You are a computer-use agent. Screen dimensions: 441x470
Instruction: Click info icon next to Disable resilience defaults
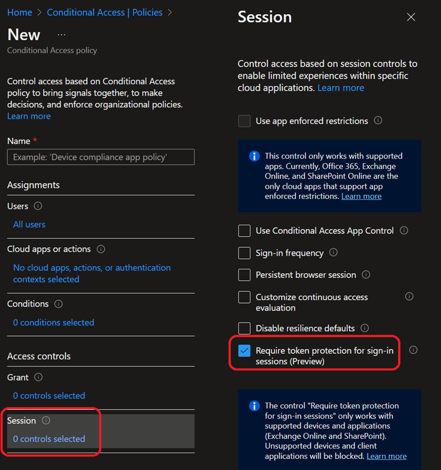tap(365, 328)
